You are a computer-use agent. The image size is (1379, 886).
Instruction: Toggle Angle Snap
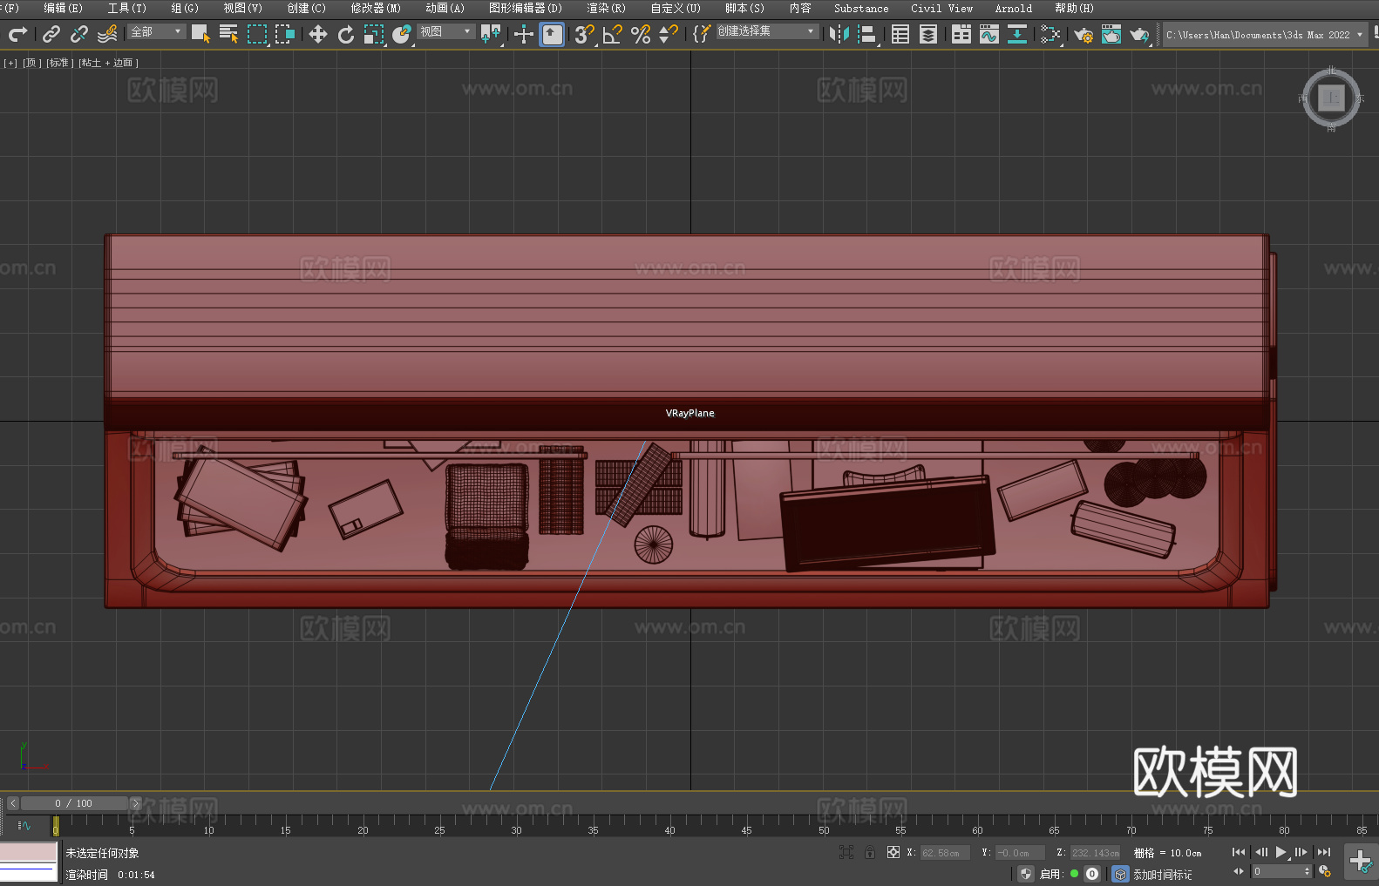coord(613,34)
